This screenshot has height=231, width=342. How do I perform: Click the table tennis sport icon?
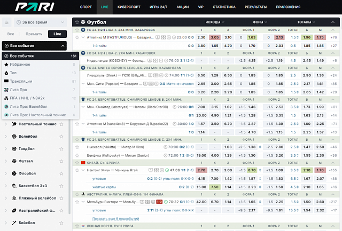[x=14, y=124]
